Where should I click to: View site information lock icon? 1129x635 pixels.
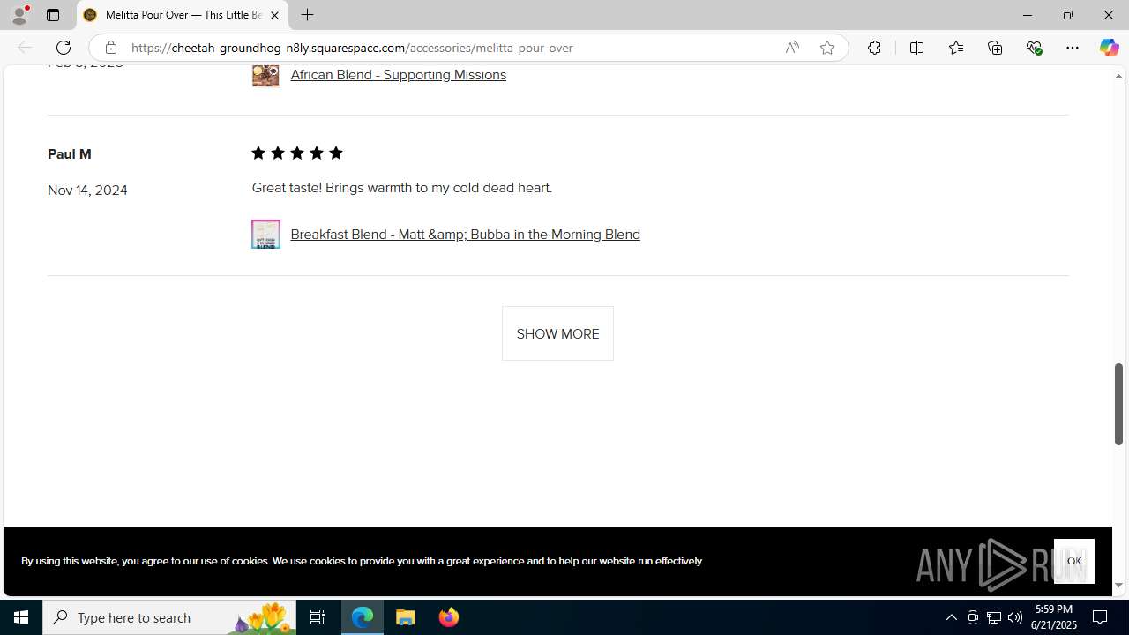pyautogui.click(x=111, y=48)
